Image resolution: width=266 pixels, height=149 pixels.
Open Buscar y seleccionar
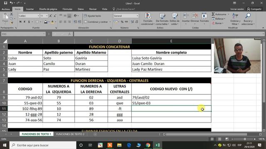tap(248, 19)
